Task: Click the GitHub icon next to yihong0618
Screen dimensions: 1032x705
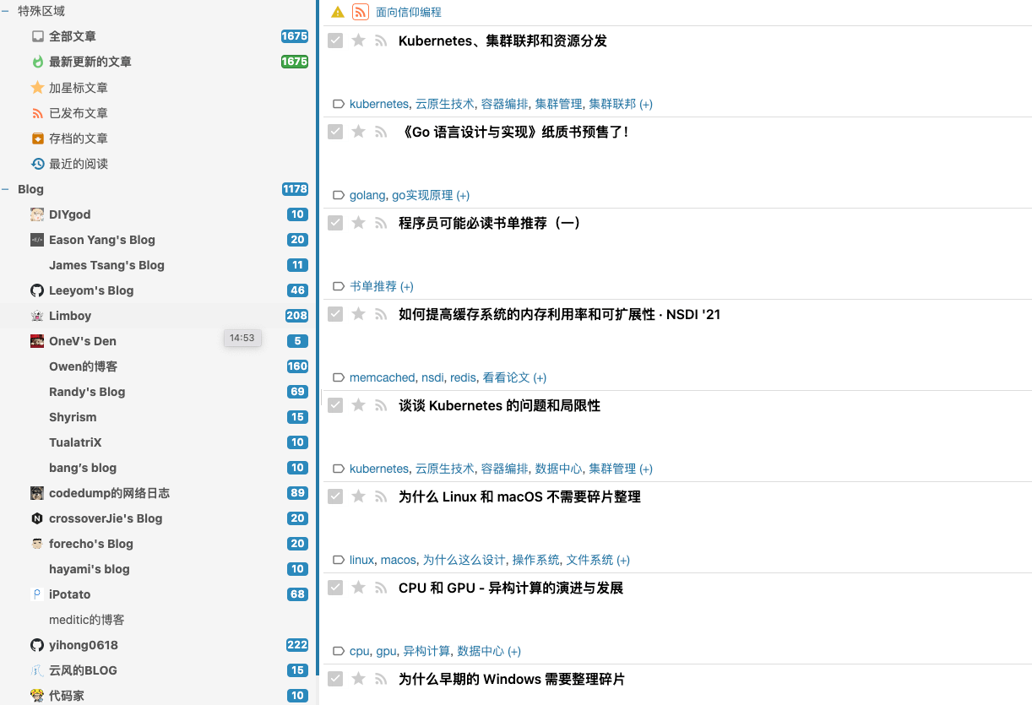Action: click(x=37, y=645)
